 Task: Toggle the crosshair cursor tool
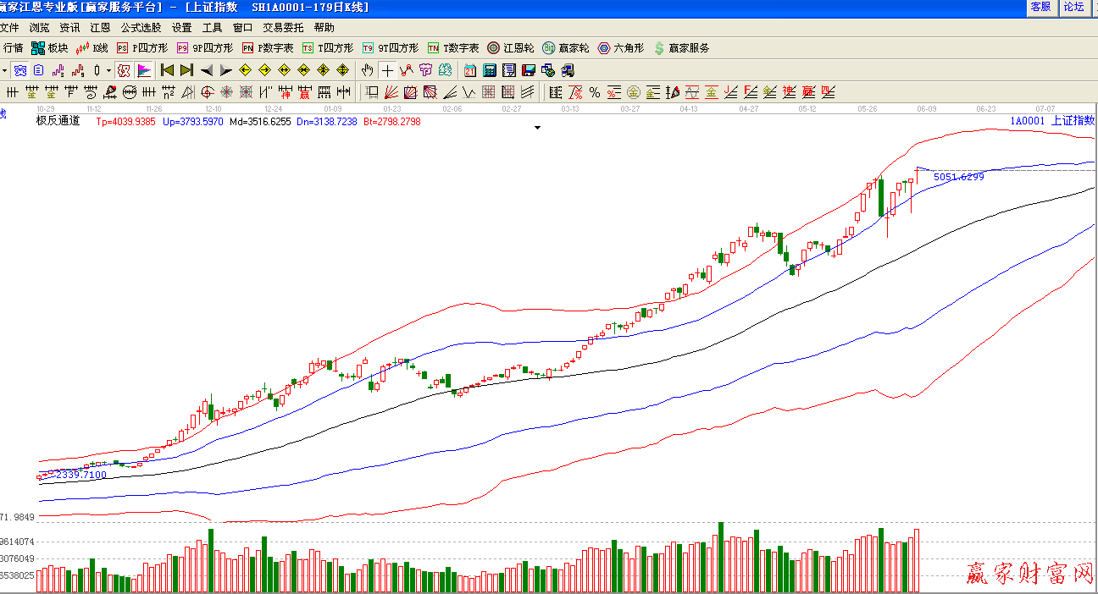click(x=387, y=70)
